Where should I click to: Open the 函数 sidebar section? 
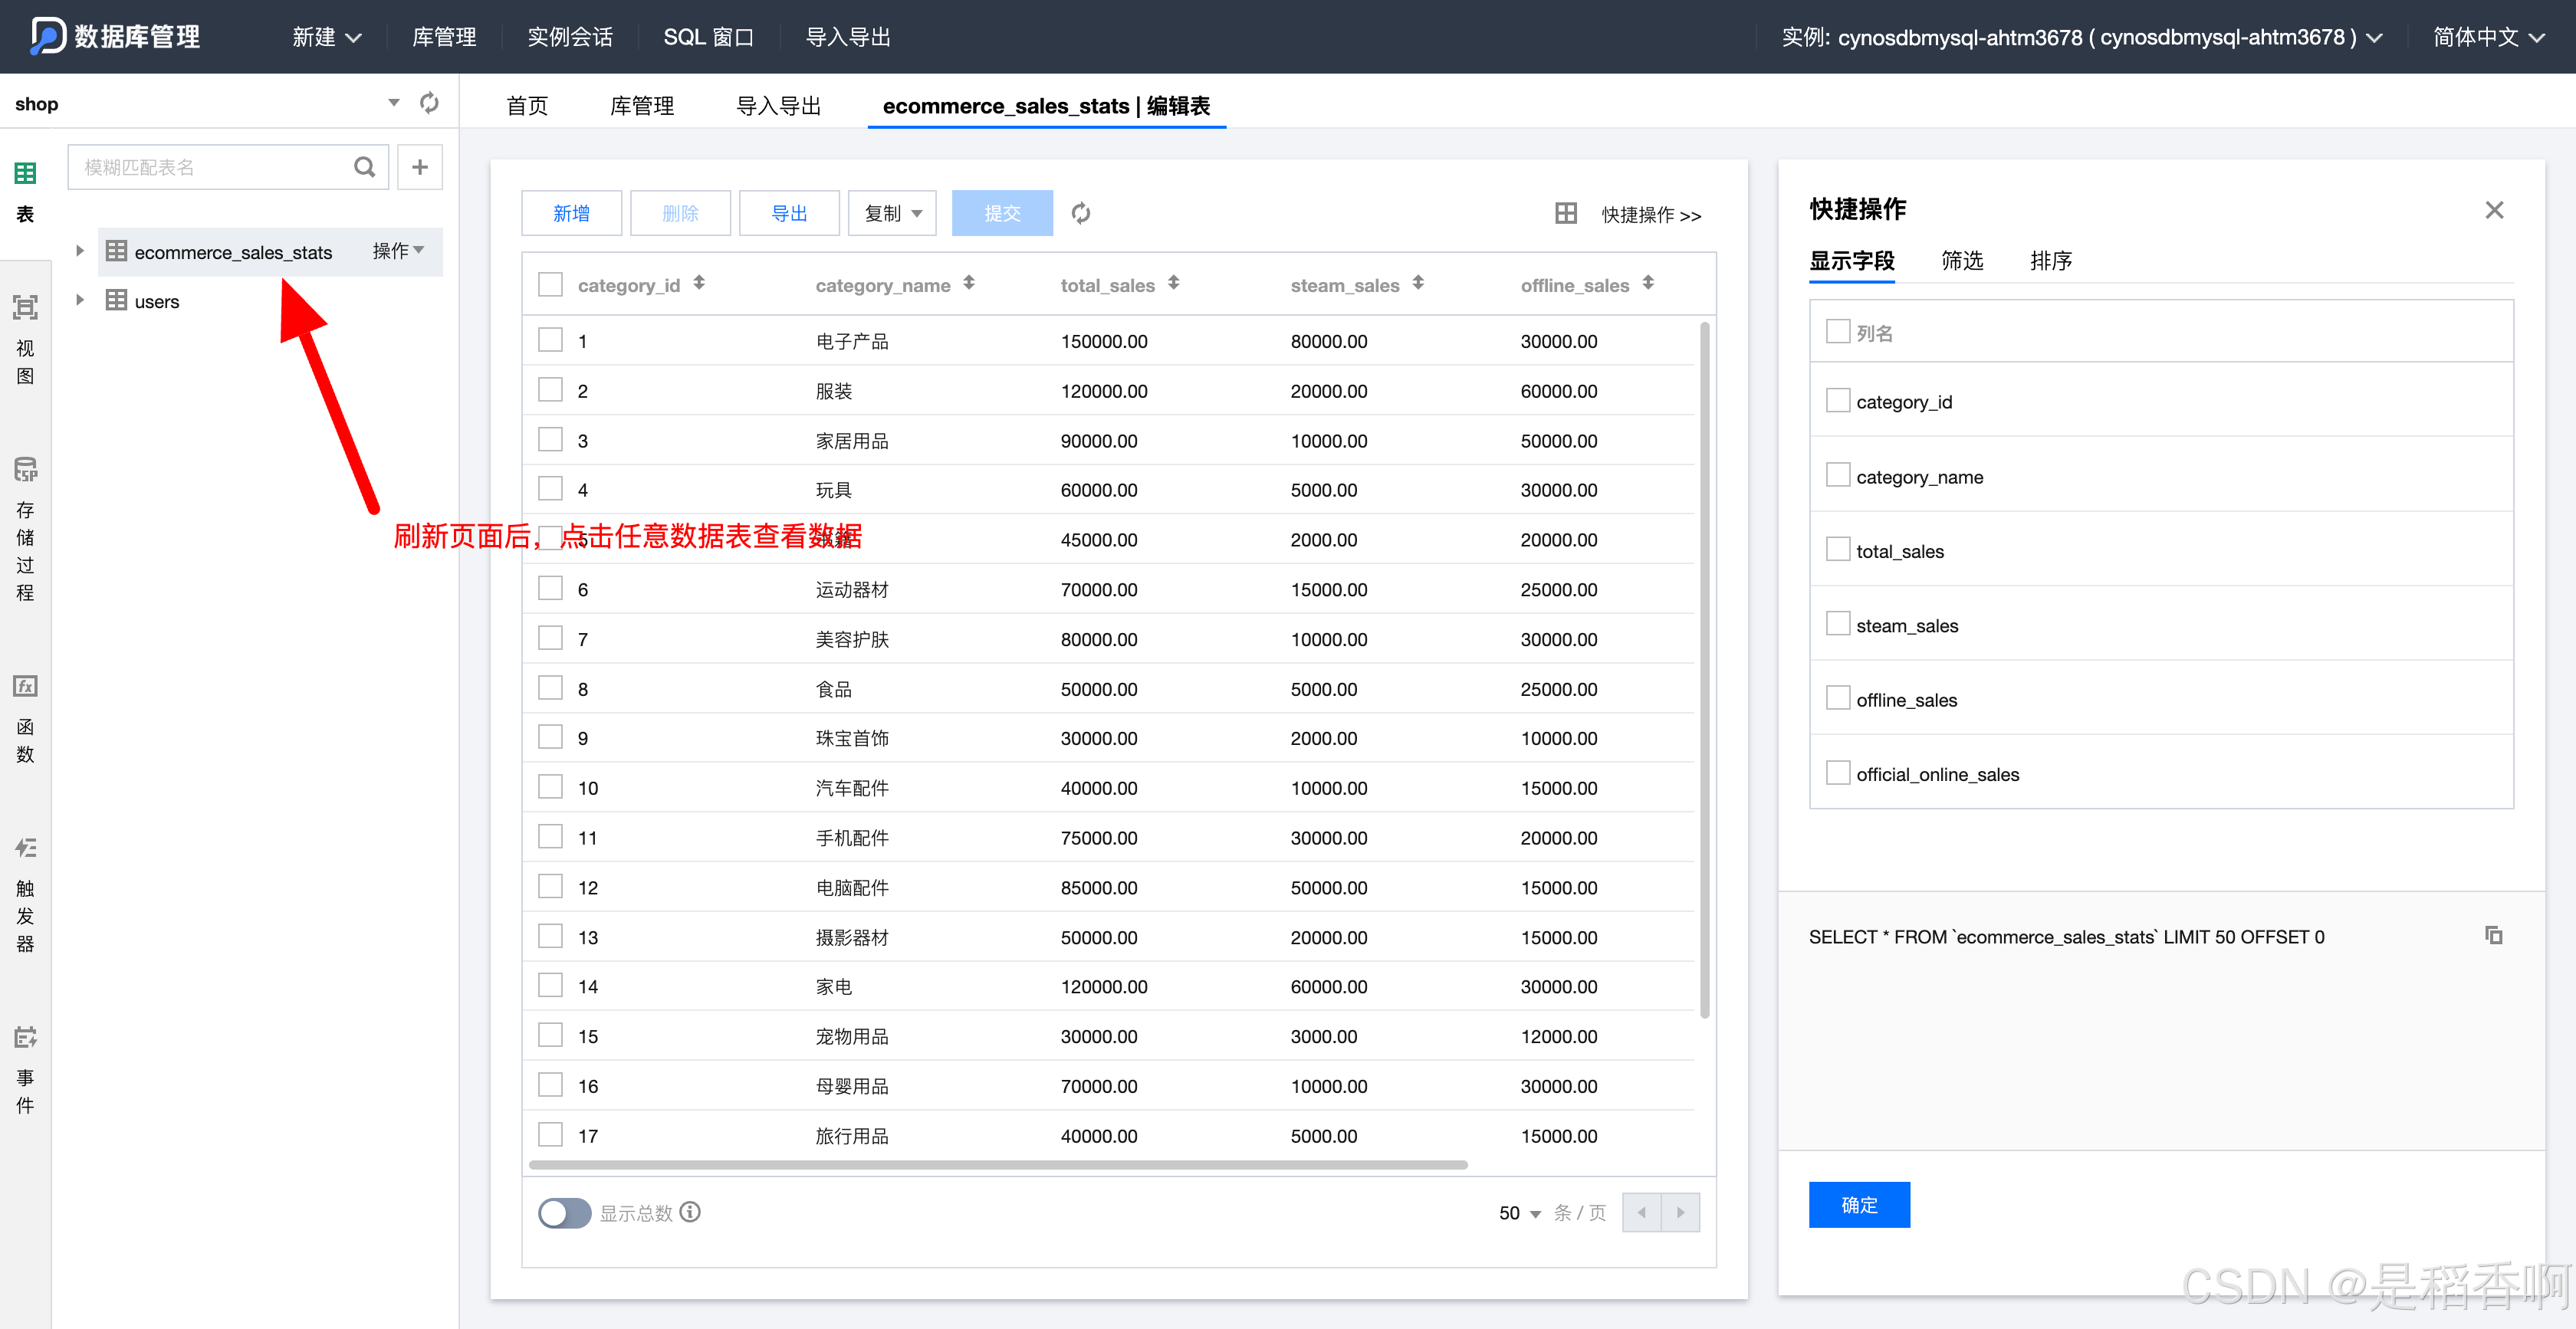pos(25,720)
